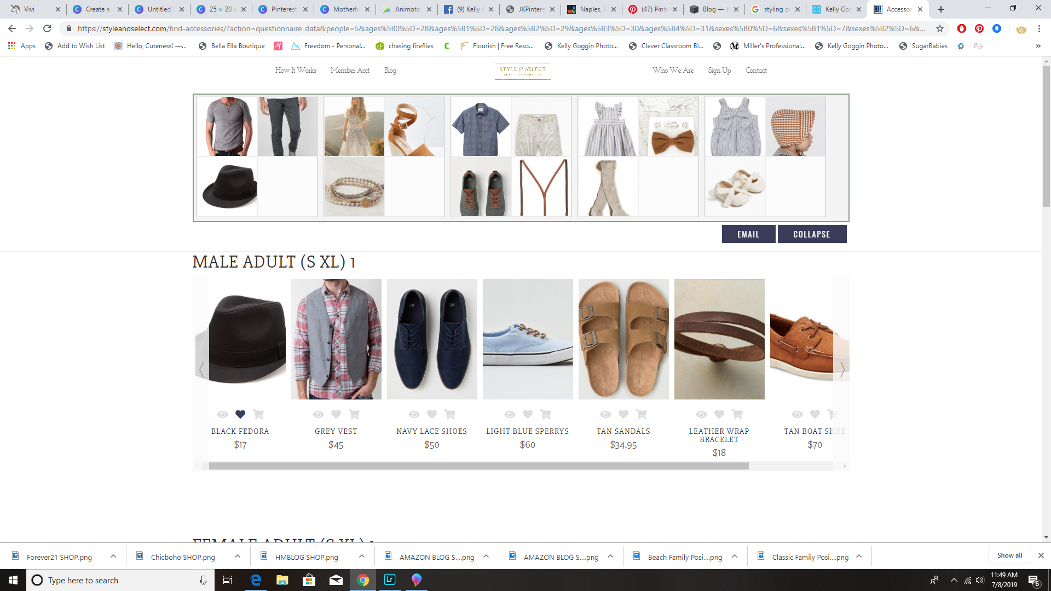Click eye icon under Light Blue Sperrys
Screen dimensions: 1051x591
tap(510, 414)
